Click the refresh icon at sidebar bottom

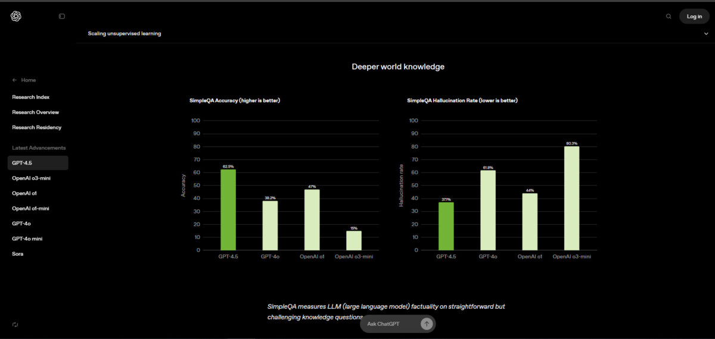tap(15, 324)
